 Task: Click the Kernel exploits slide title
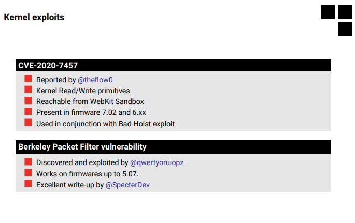coord(34,17)
